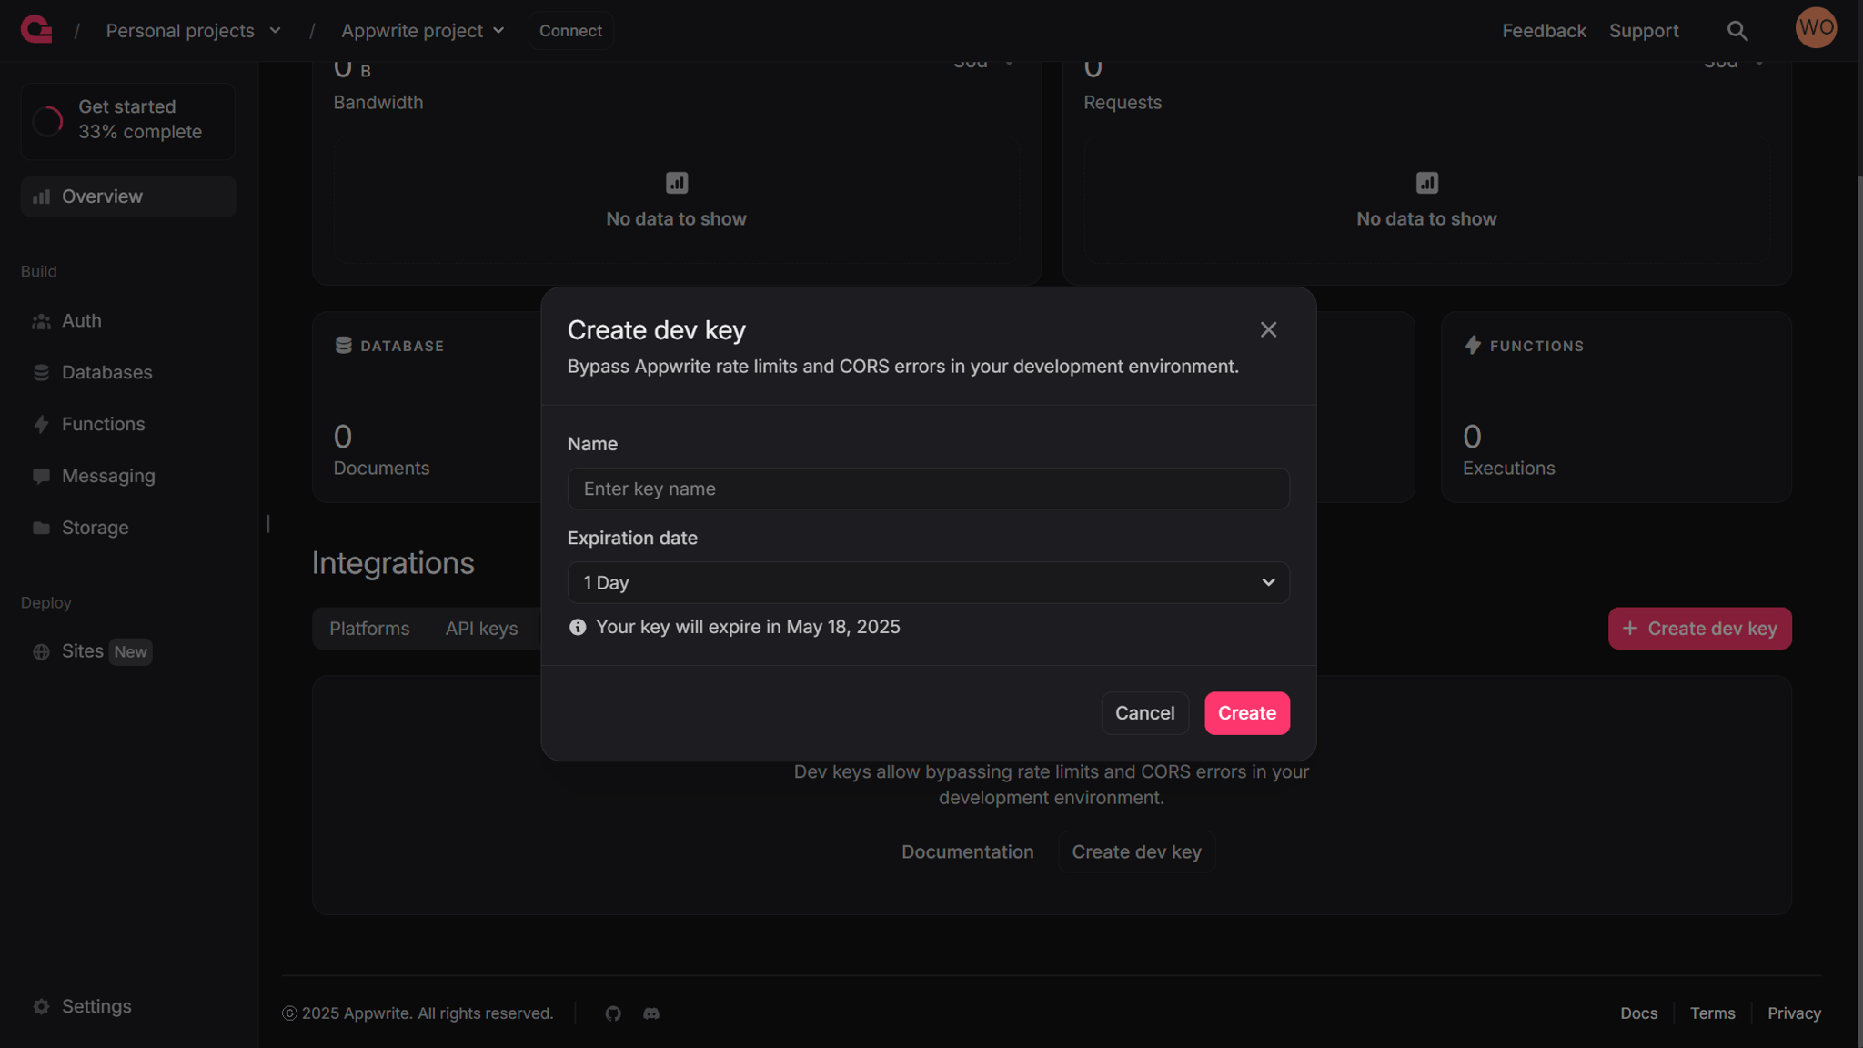Open the Feedback link

click(x=1544, y=31)
